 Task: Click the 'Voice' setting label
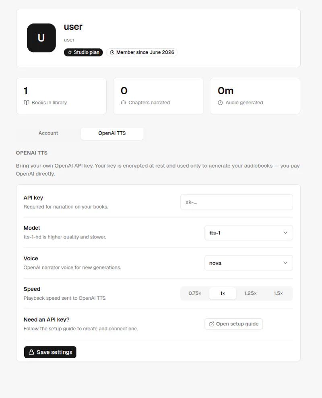tap(31, 258)
